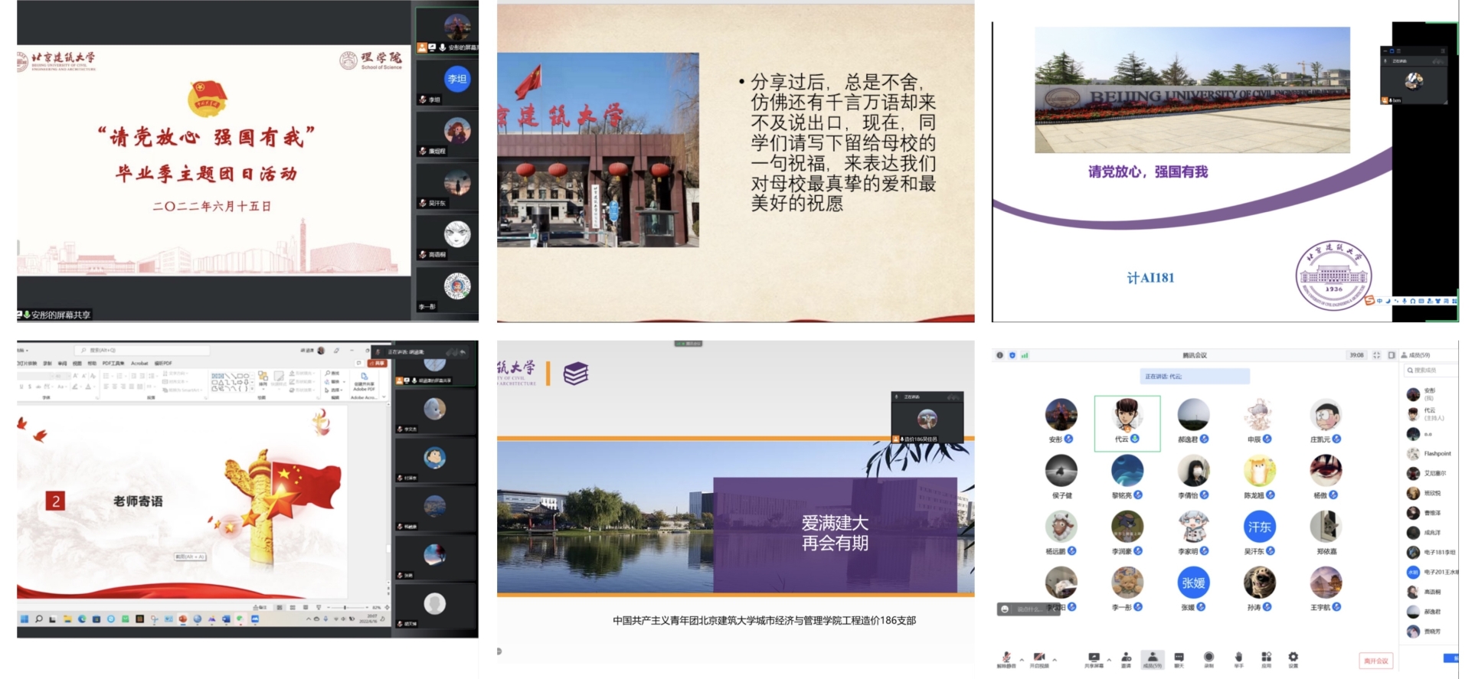Open the Windows Start button on taskbar

click(x=25, y=619)
